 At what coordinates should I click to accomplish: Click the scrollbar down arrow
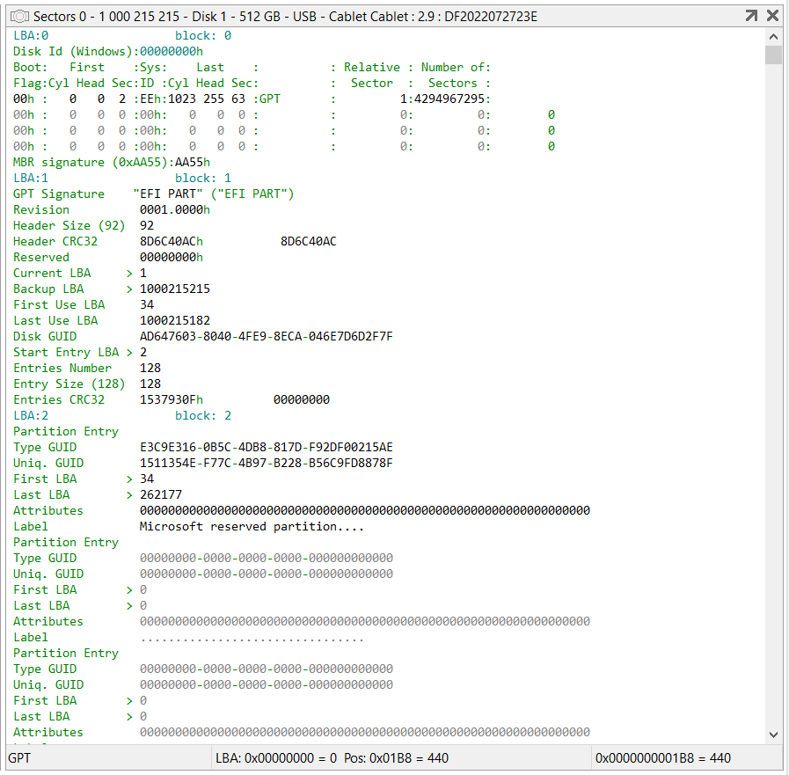tap(773, 735)
